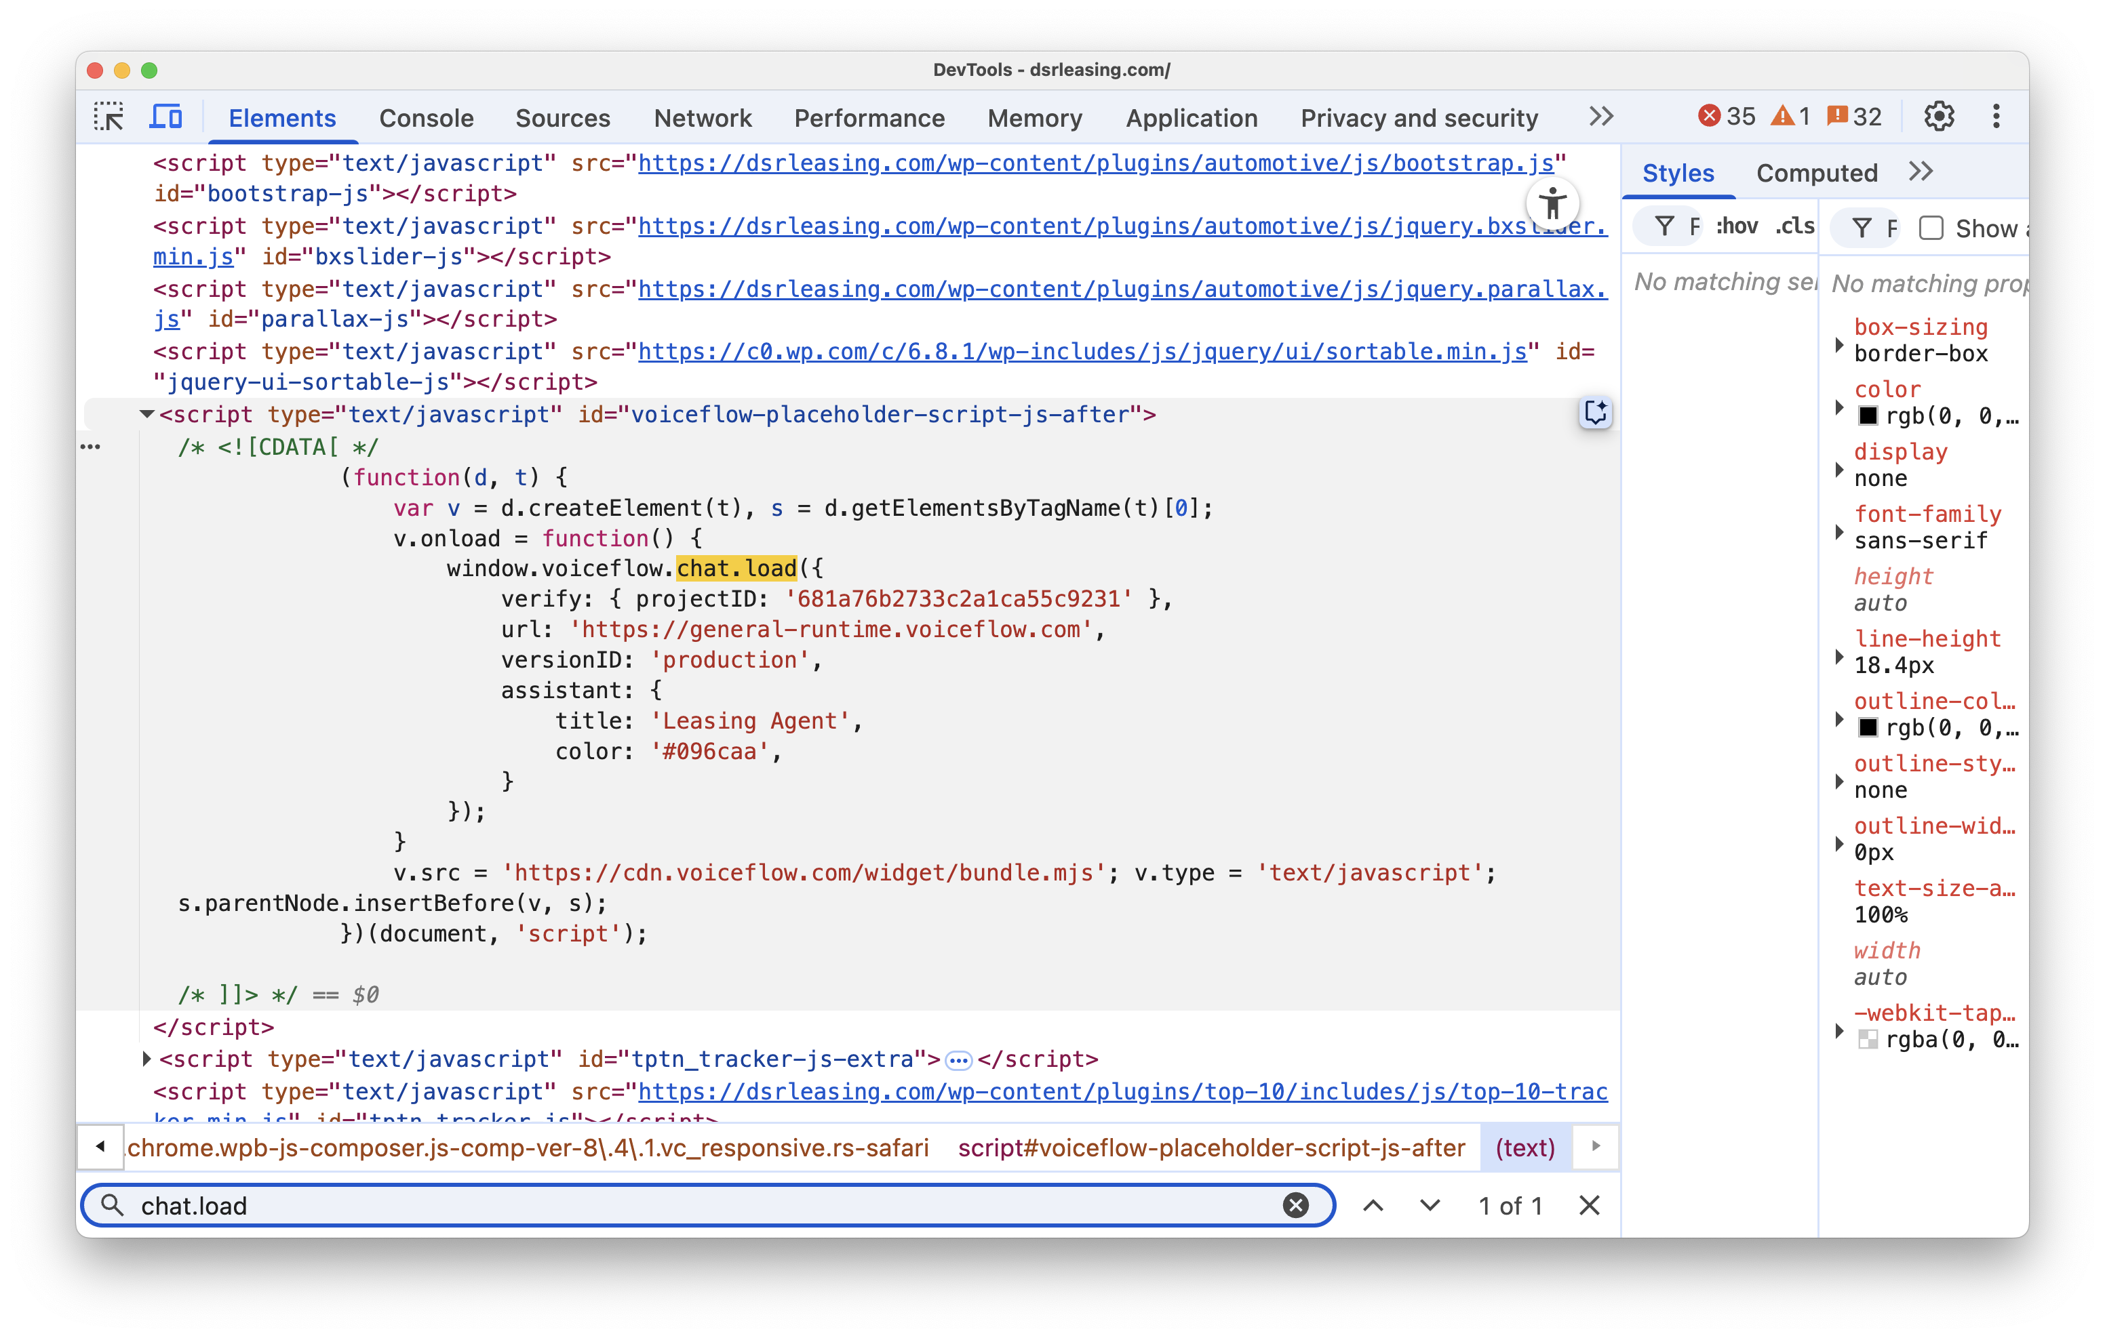Expand the font-family computed property
This screenshot has height=1338, width=2105.
(1839, 532)
